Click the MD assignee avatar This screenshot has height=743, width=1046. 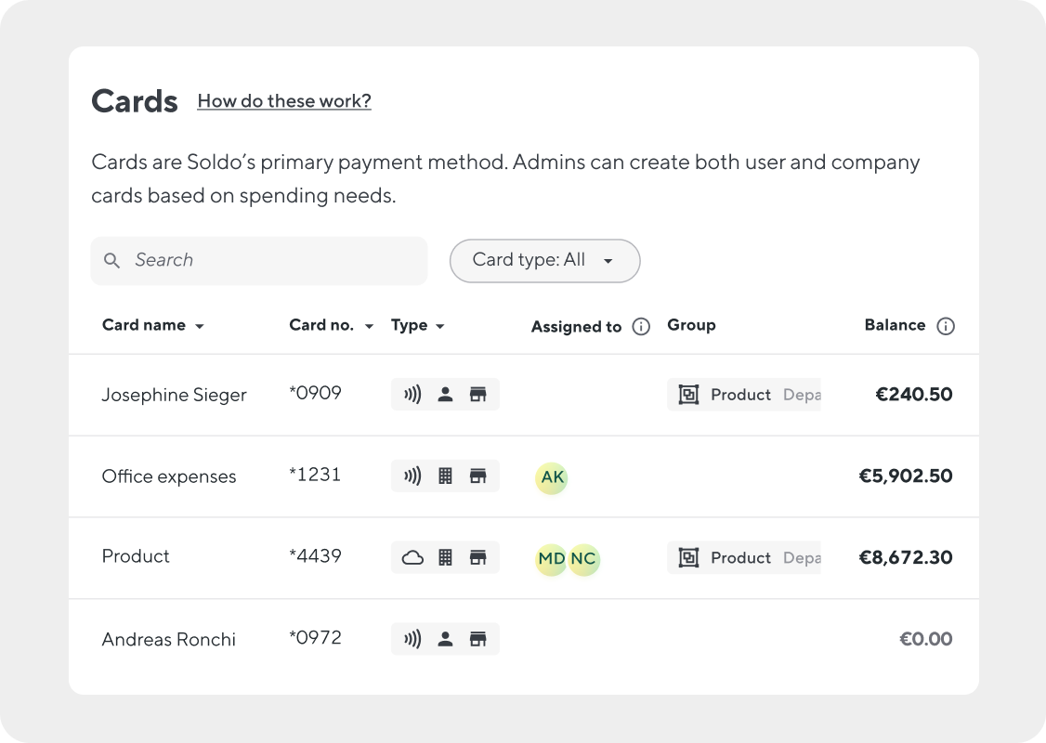click(552, 559)
